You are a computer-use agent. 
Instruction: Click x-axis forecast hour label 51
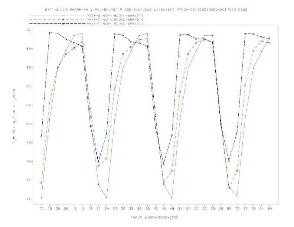[x=180, y=208]
